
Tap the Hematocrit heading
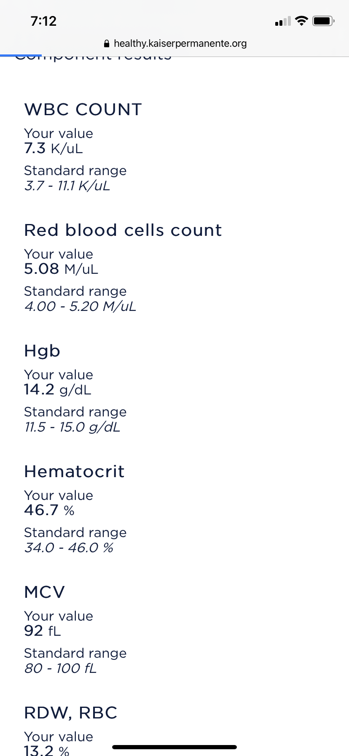[74, 472]
